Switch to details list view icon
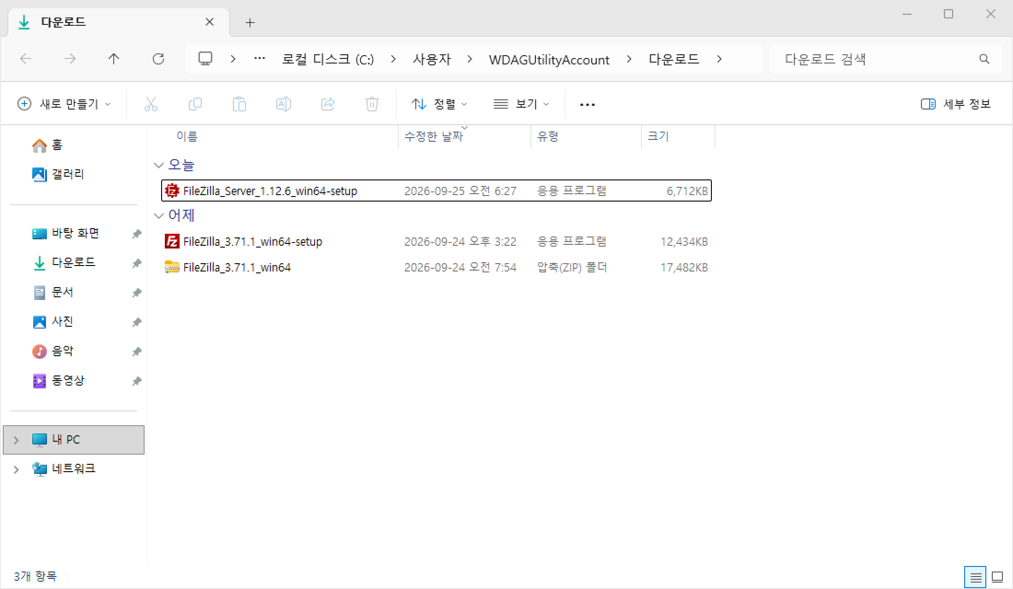The image size is (1013, 589). click(975, 577)
